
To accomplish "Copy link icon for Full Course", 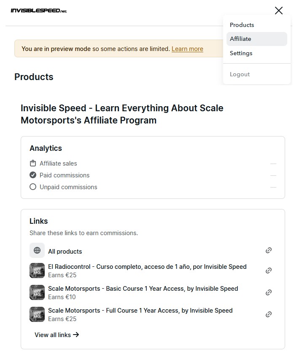I will 269,314.
